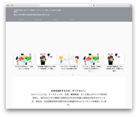
Task: Open the fifth thumbnail with man holding books
Action: tap(114, 59)
